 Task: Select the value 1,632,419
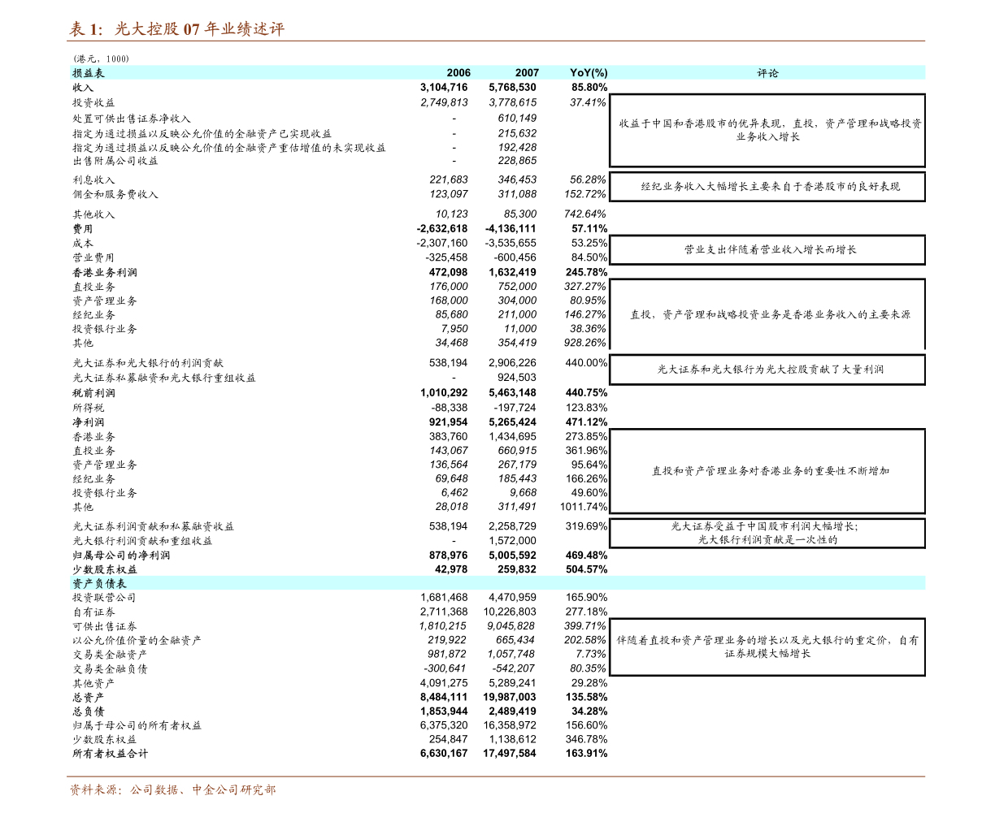pyautogui.click(x=513, y=273)
